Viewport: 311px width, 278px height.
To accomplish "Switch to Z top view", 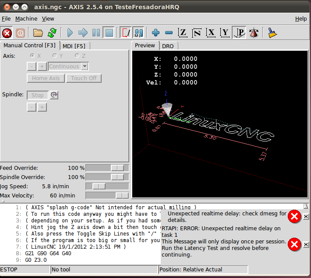I will 183,33.
